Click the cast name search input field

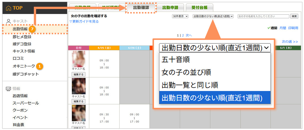(263, 16)
